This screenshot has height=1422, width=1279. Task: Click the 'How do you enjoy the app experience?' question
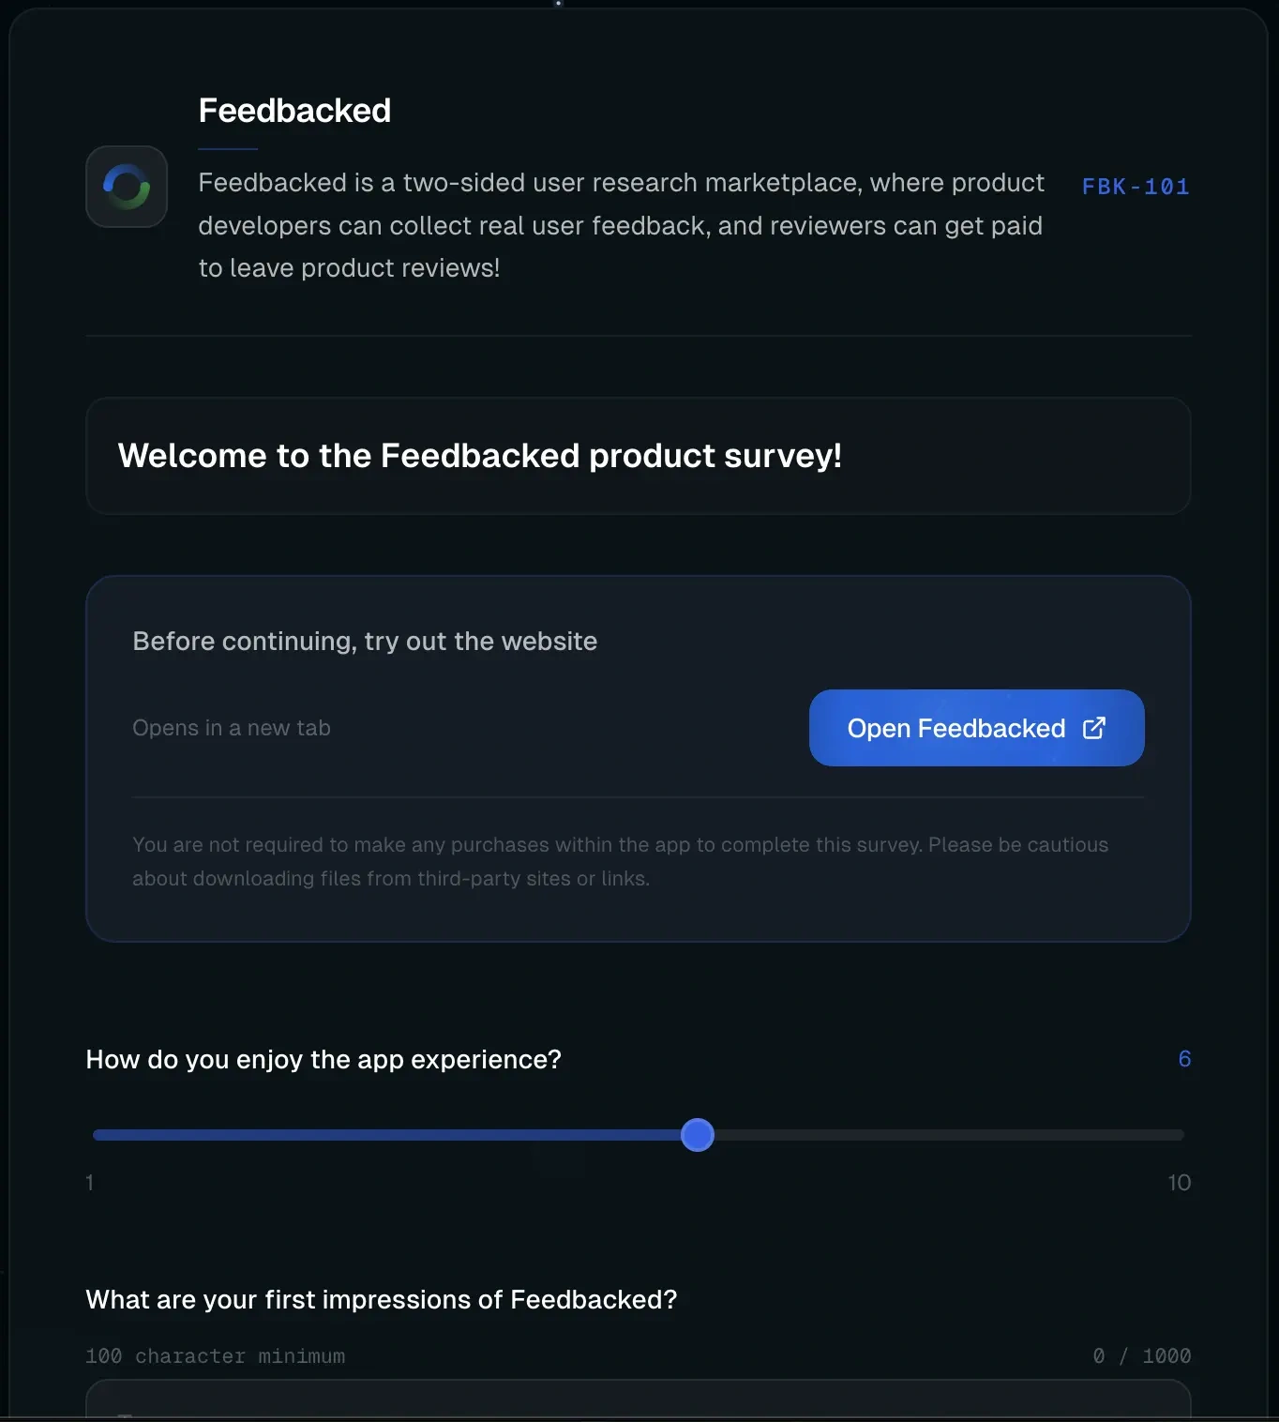click(x=324, y=1059)
